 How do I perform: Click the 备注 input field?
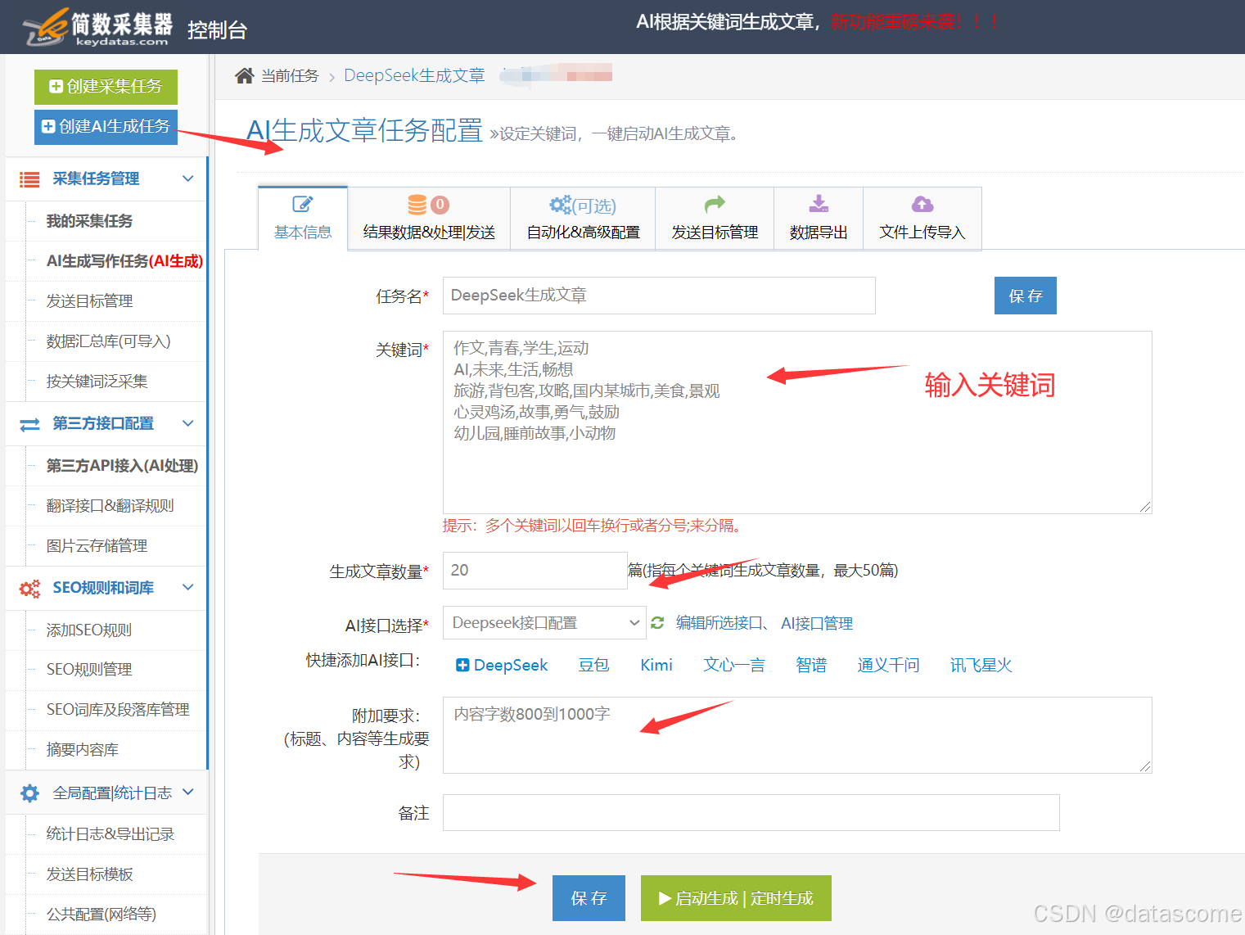(x=751, y=813)
